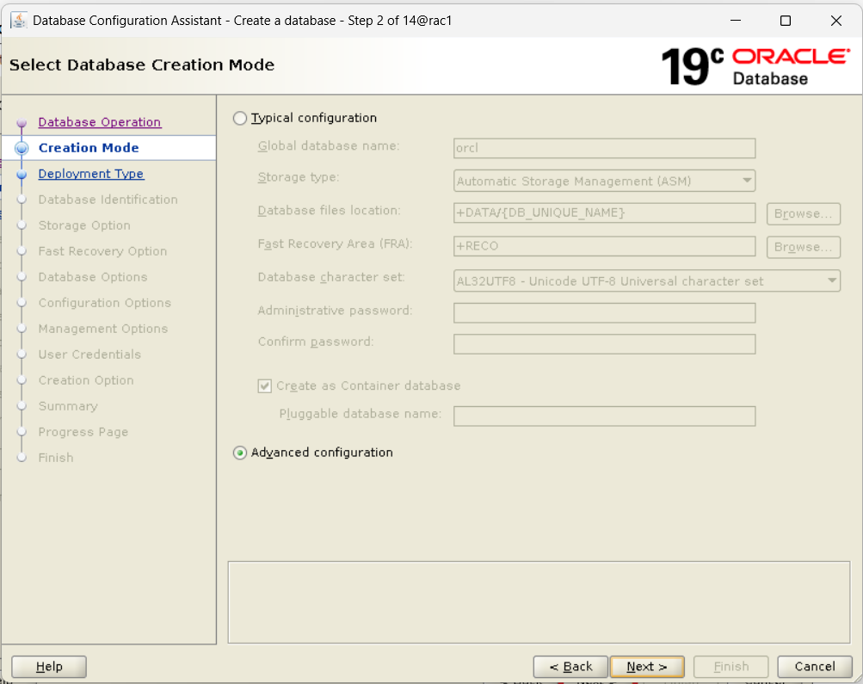Open the Database character set dropdown

click(647, 281)
